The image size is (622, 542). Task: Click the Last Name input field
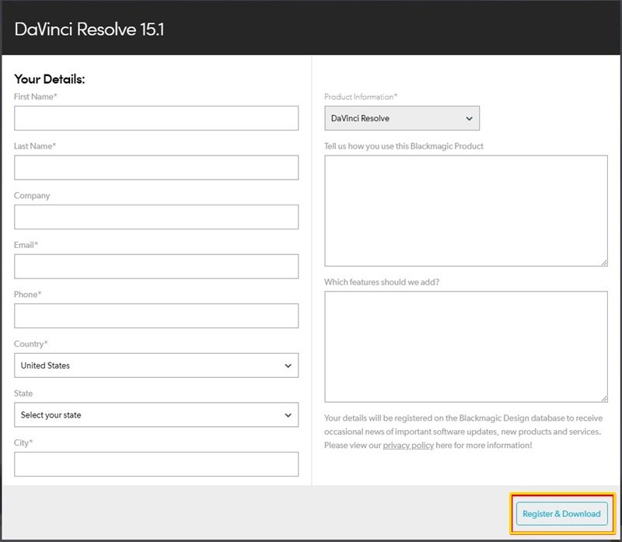point(156,167)
